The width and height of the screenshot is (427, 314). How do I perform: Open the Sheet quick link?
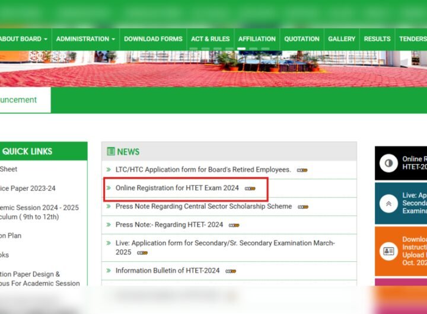pos(8,169)
